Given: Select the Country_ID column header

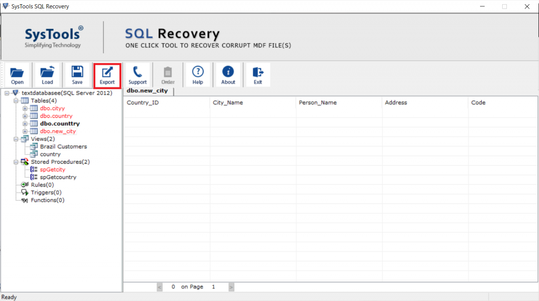Looking at the screenshot, I should point(166,103).
